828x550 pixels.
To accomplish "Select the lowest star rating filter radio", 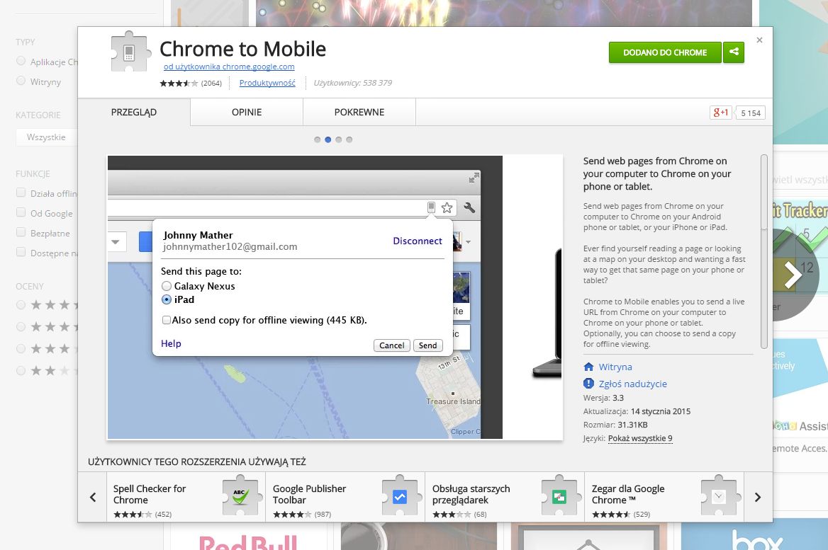I will [x=21, y=370].
